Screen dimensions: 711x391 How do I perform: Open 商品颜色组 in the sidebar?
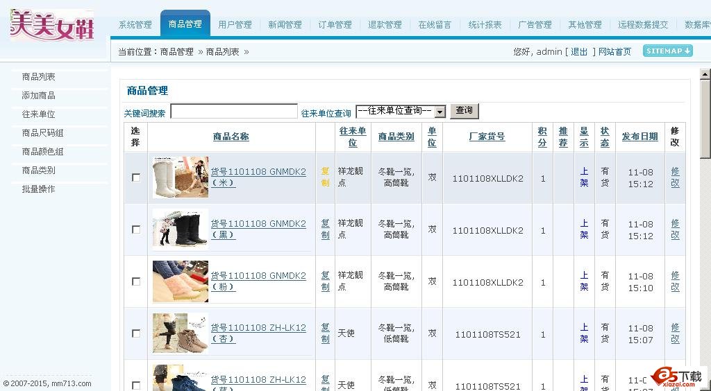coord(42,152)
